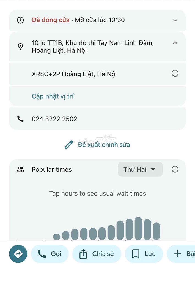Open the Plus Code info icon
The height and width of the screenshot is (282, 195).
pyautogui.click(x=175, y=73)
